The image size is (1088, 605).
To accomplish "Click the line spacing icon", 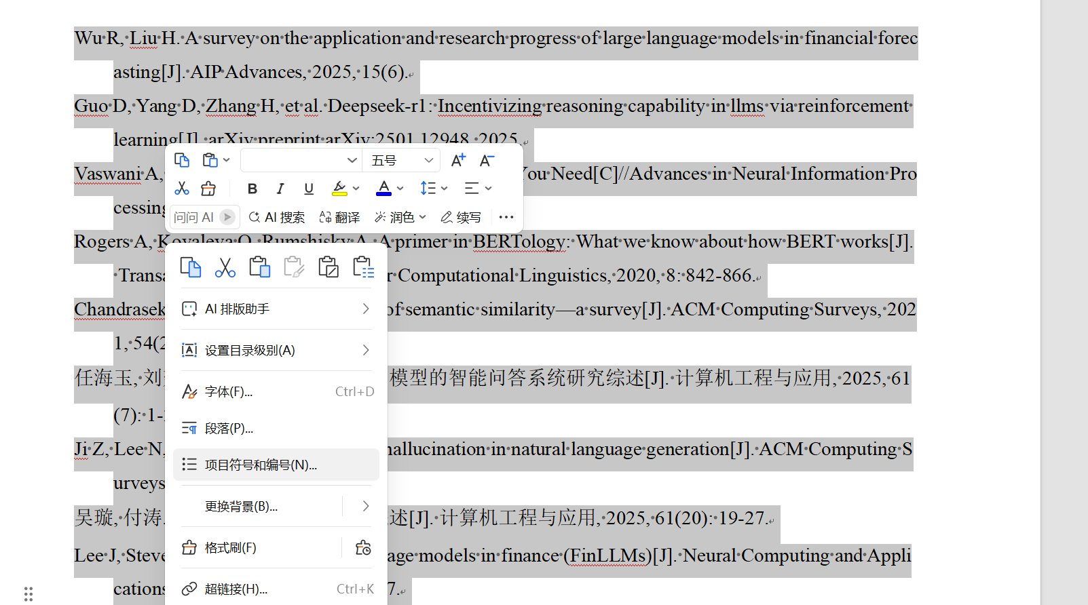I will 428,188.
